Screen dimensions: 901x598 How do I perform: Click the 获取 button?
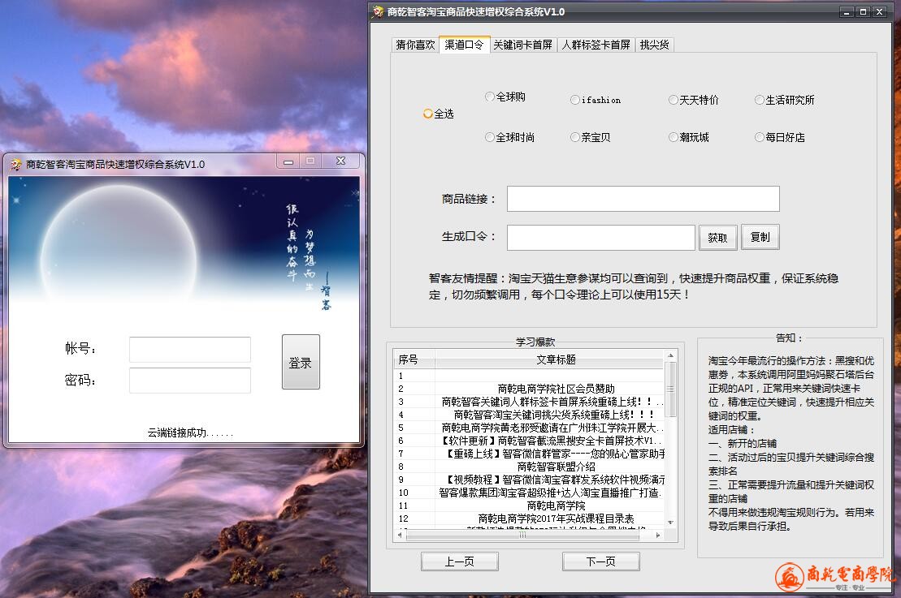pos(717,238)
